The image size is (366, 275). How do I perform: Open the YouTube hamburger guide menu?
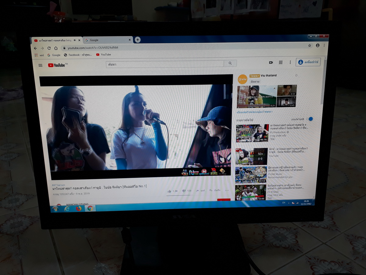40,65
